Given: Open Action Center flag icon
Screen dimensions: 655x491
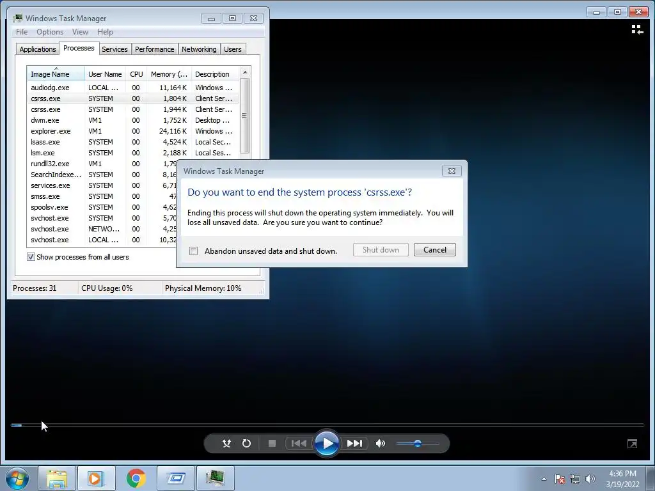Looking at the screenshot, I should 559,479.
